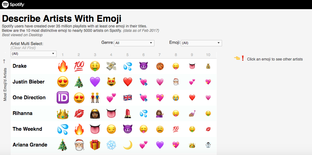This screenshot has width=312, height=155.
Task: Click the column 1 rank header
Action: (x=63, y=55)
